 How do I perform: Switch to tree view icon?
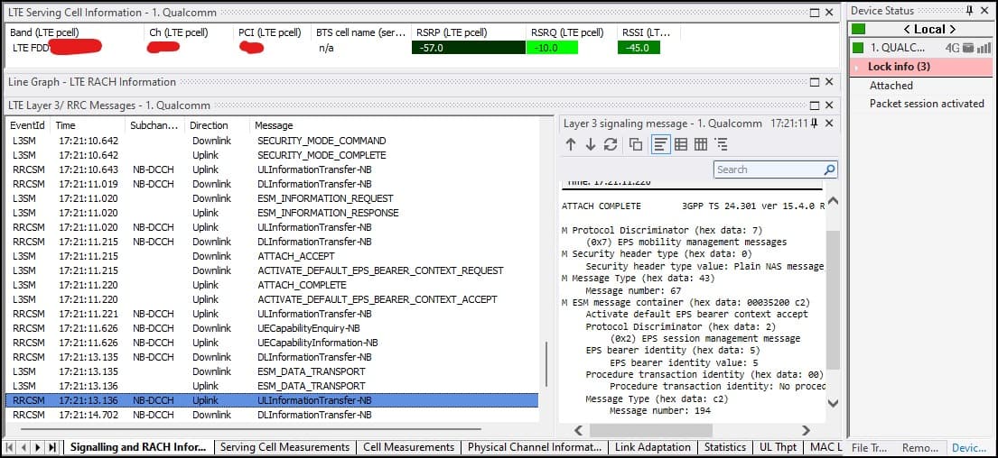(721, 145)
